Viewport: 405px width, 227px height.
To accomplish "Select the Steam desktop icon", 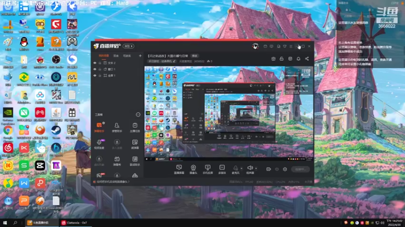I will [x=56, y=133].
